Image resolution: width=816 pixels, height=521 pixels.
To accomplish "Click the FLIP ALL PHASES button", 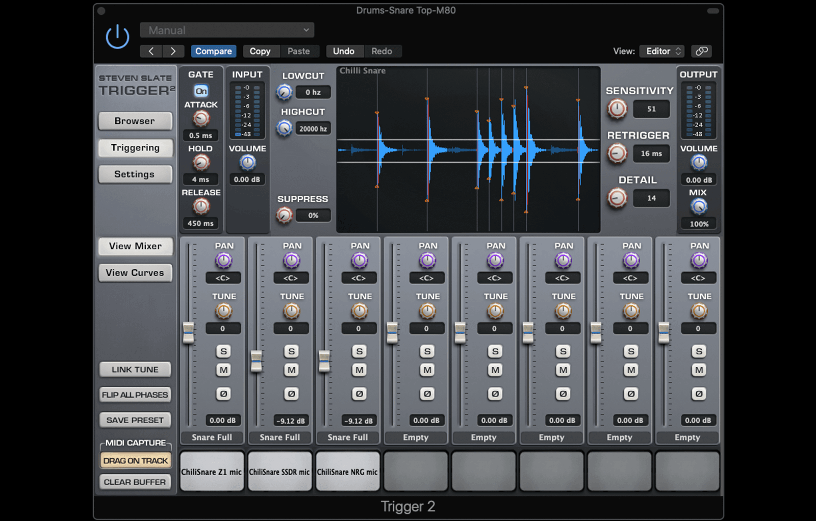I will (135, 395).
